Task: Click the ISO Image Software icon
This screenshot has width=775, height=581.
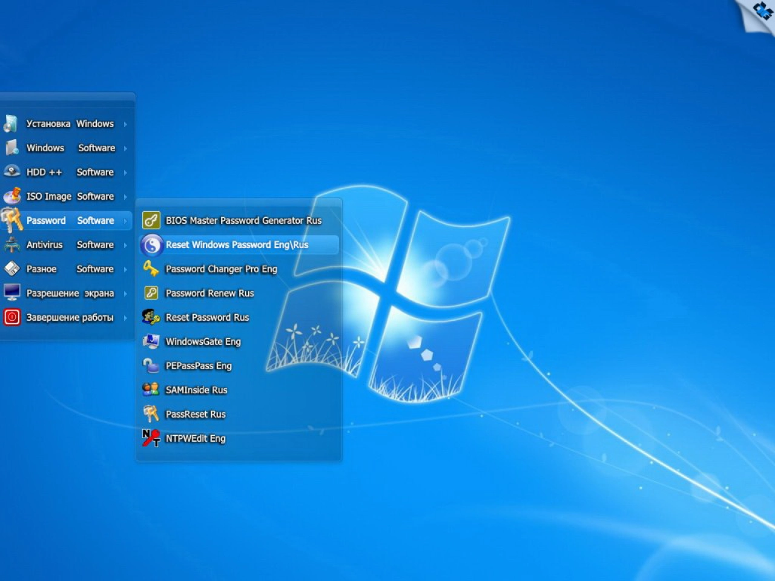Action: click(12, 196)
